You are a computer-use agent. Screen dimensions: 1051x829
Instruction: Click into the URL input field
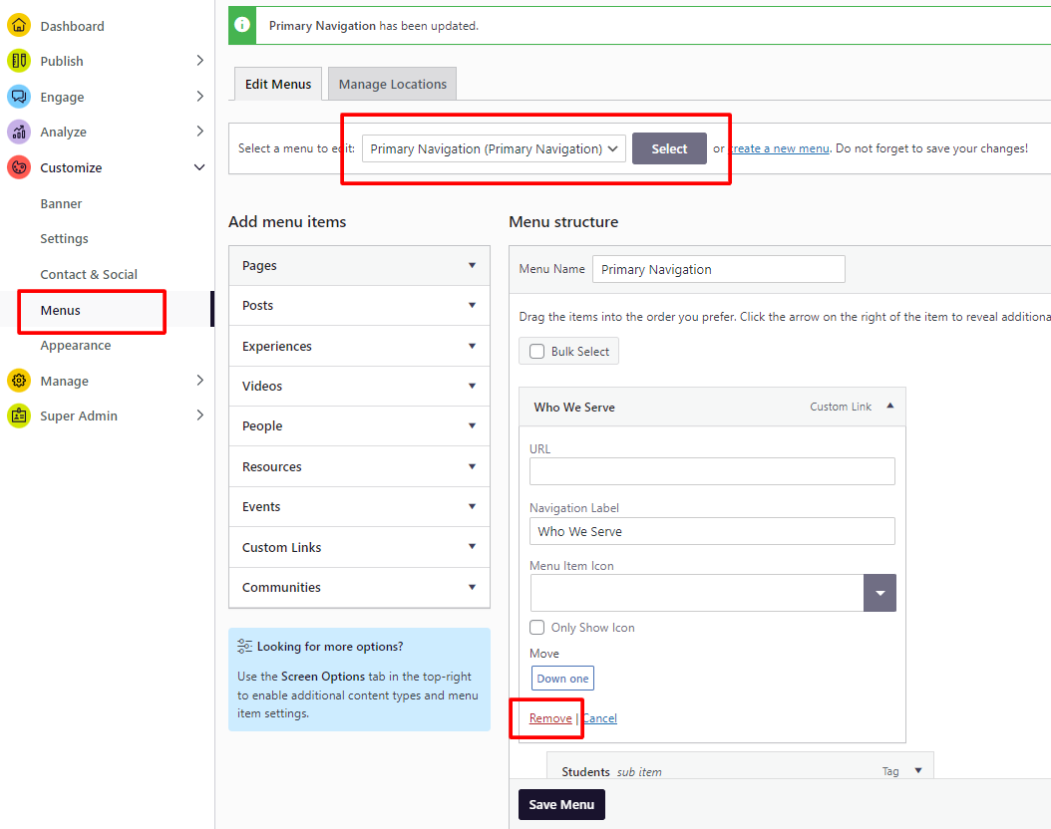tap(712, 471)
